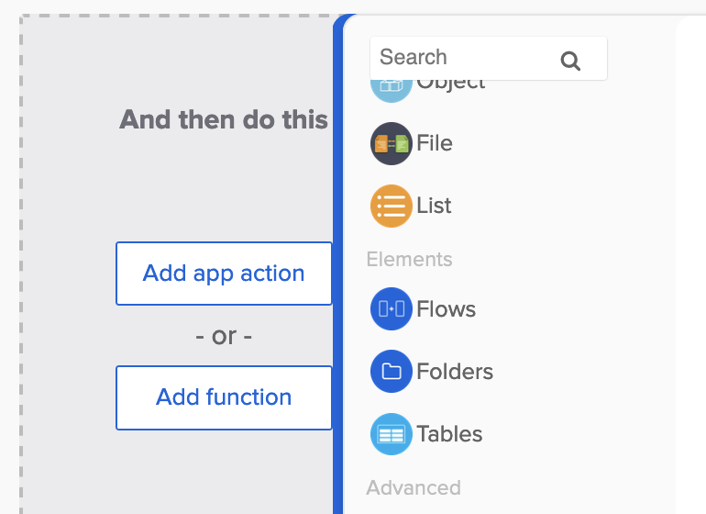This screenshot has height=514, width=706.
Task: Click the File function icon
Action: 392,144
